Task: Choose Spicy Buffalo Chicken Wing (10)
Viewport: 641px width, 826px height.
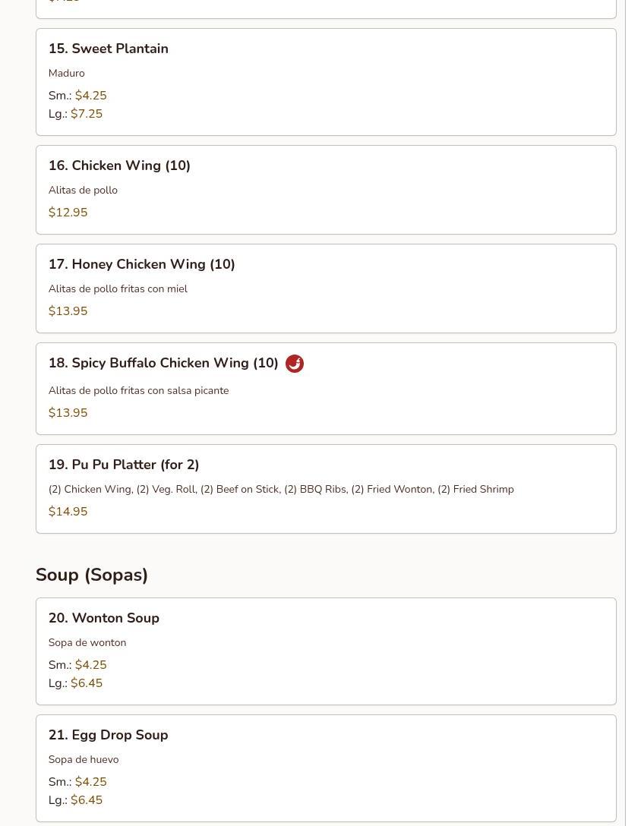Action: 326,389
